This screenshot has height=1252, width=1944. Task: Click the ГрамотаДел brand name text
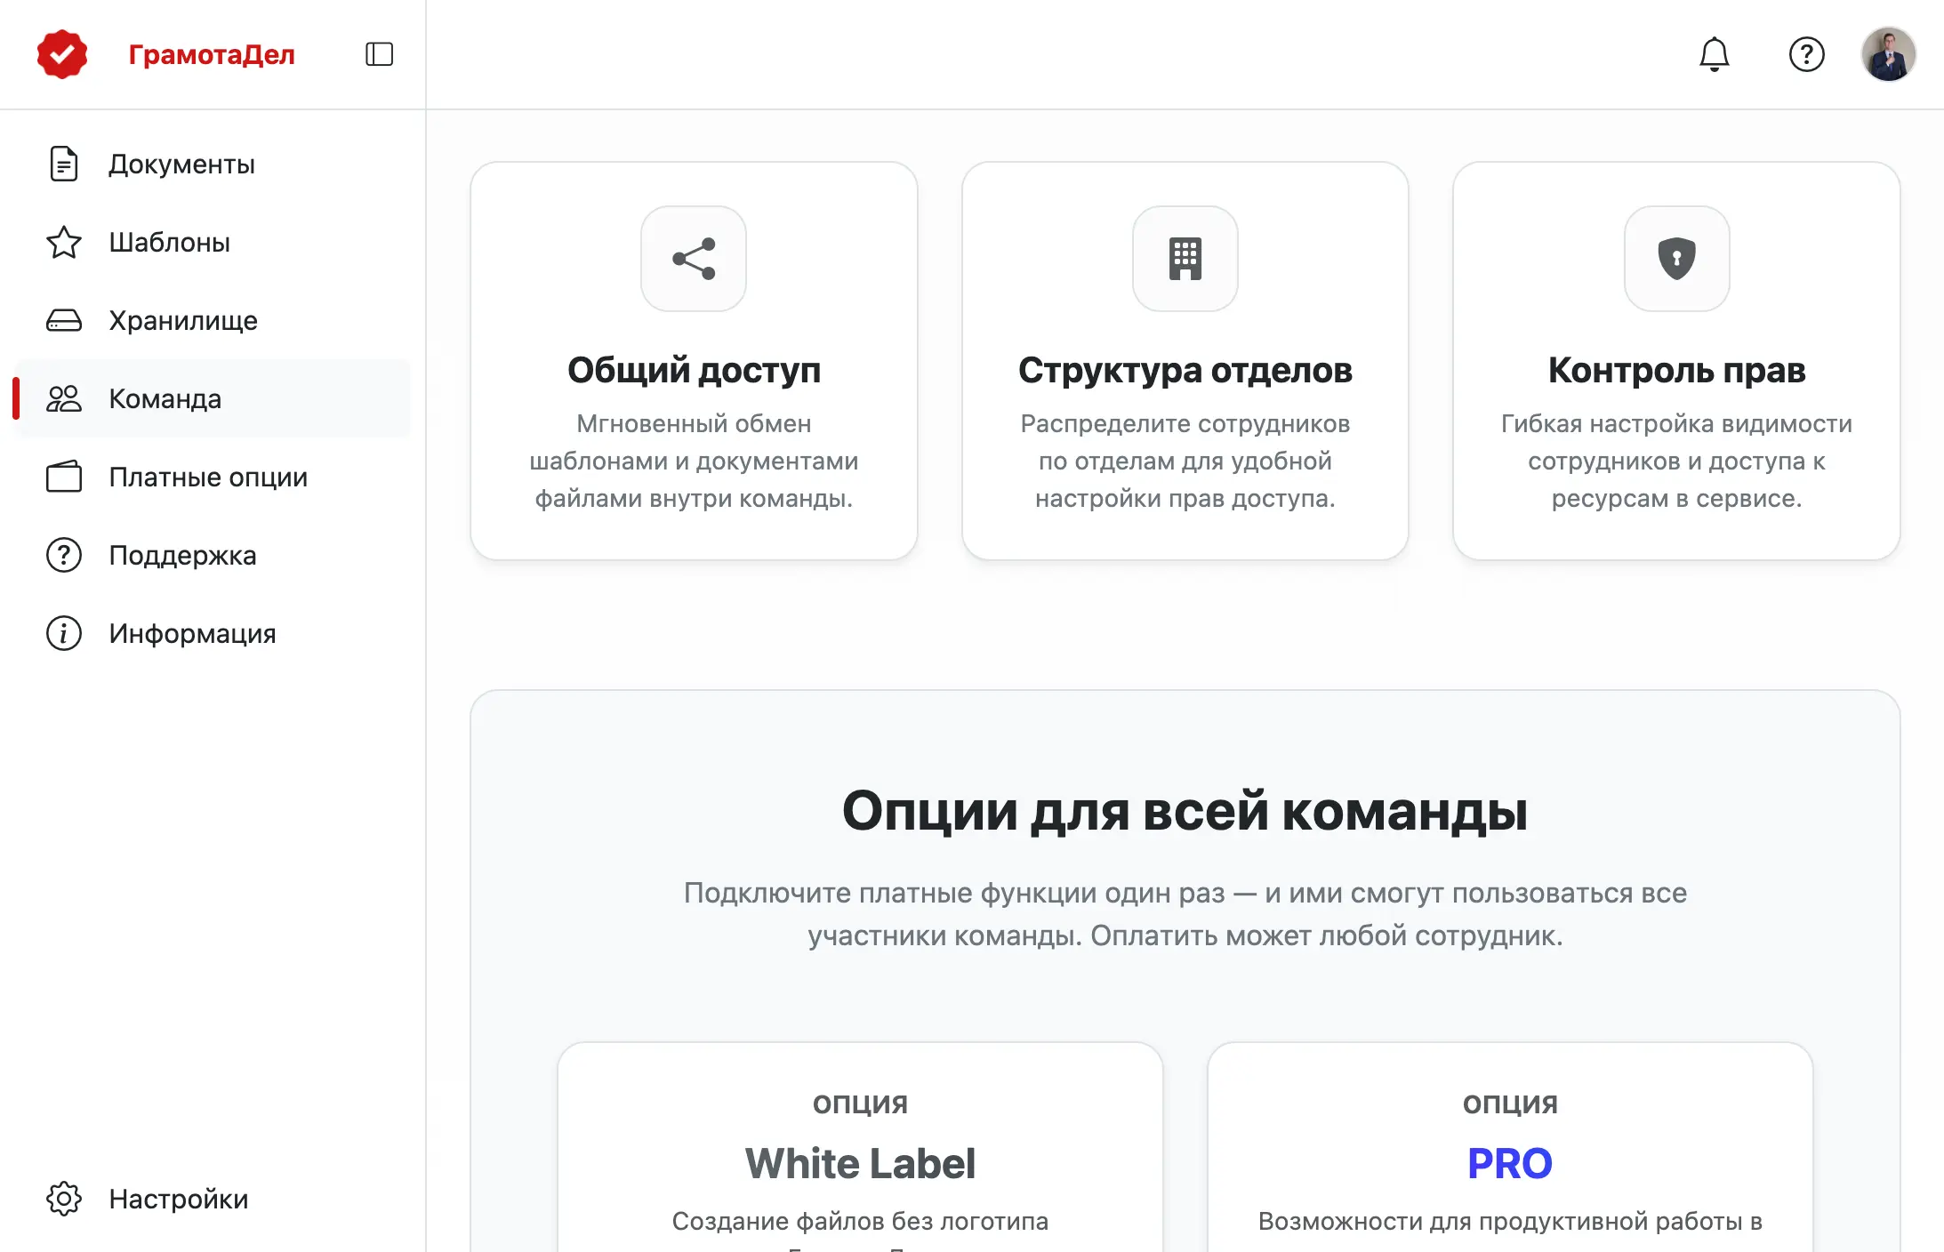point(212,54)
